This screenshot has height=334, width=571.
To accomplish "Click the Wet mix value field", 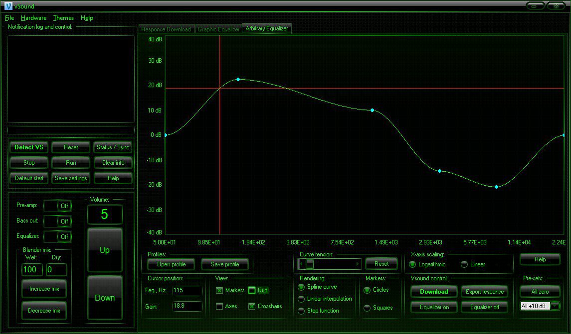I will (x=32, y=270).
